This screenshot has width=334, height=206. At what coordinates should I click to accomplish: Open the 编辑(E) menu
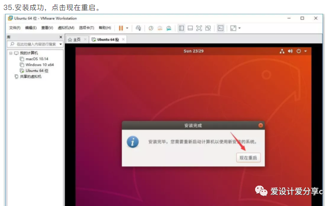pos(31,28)
